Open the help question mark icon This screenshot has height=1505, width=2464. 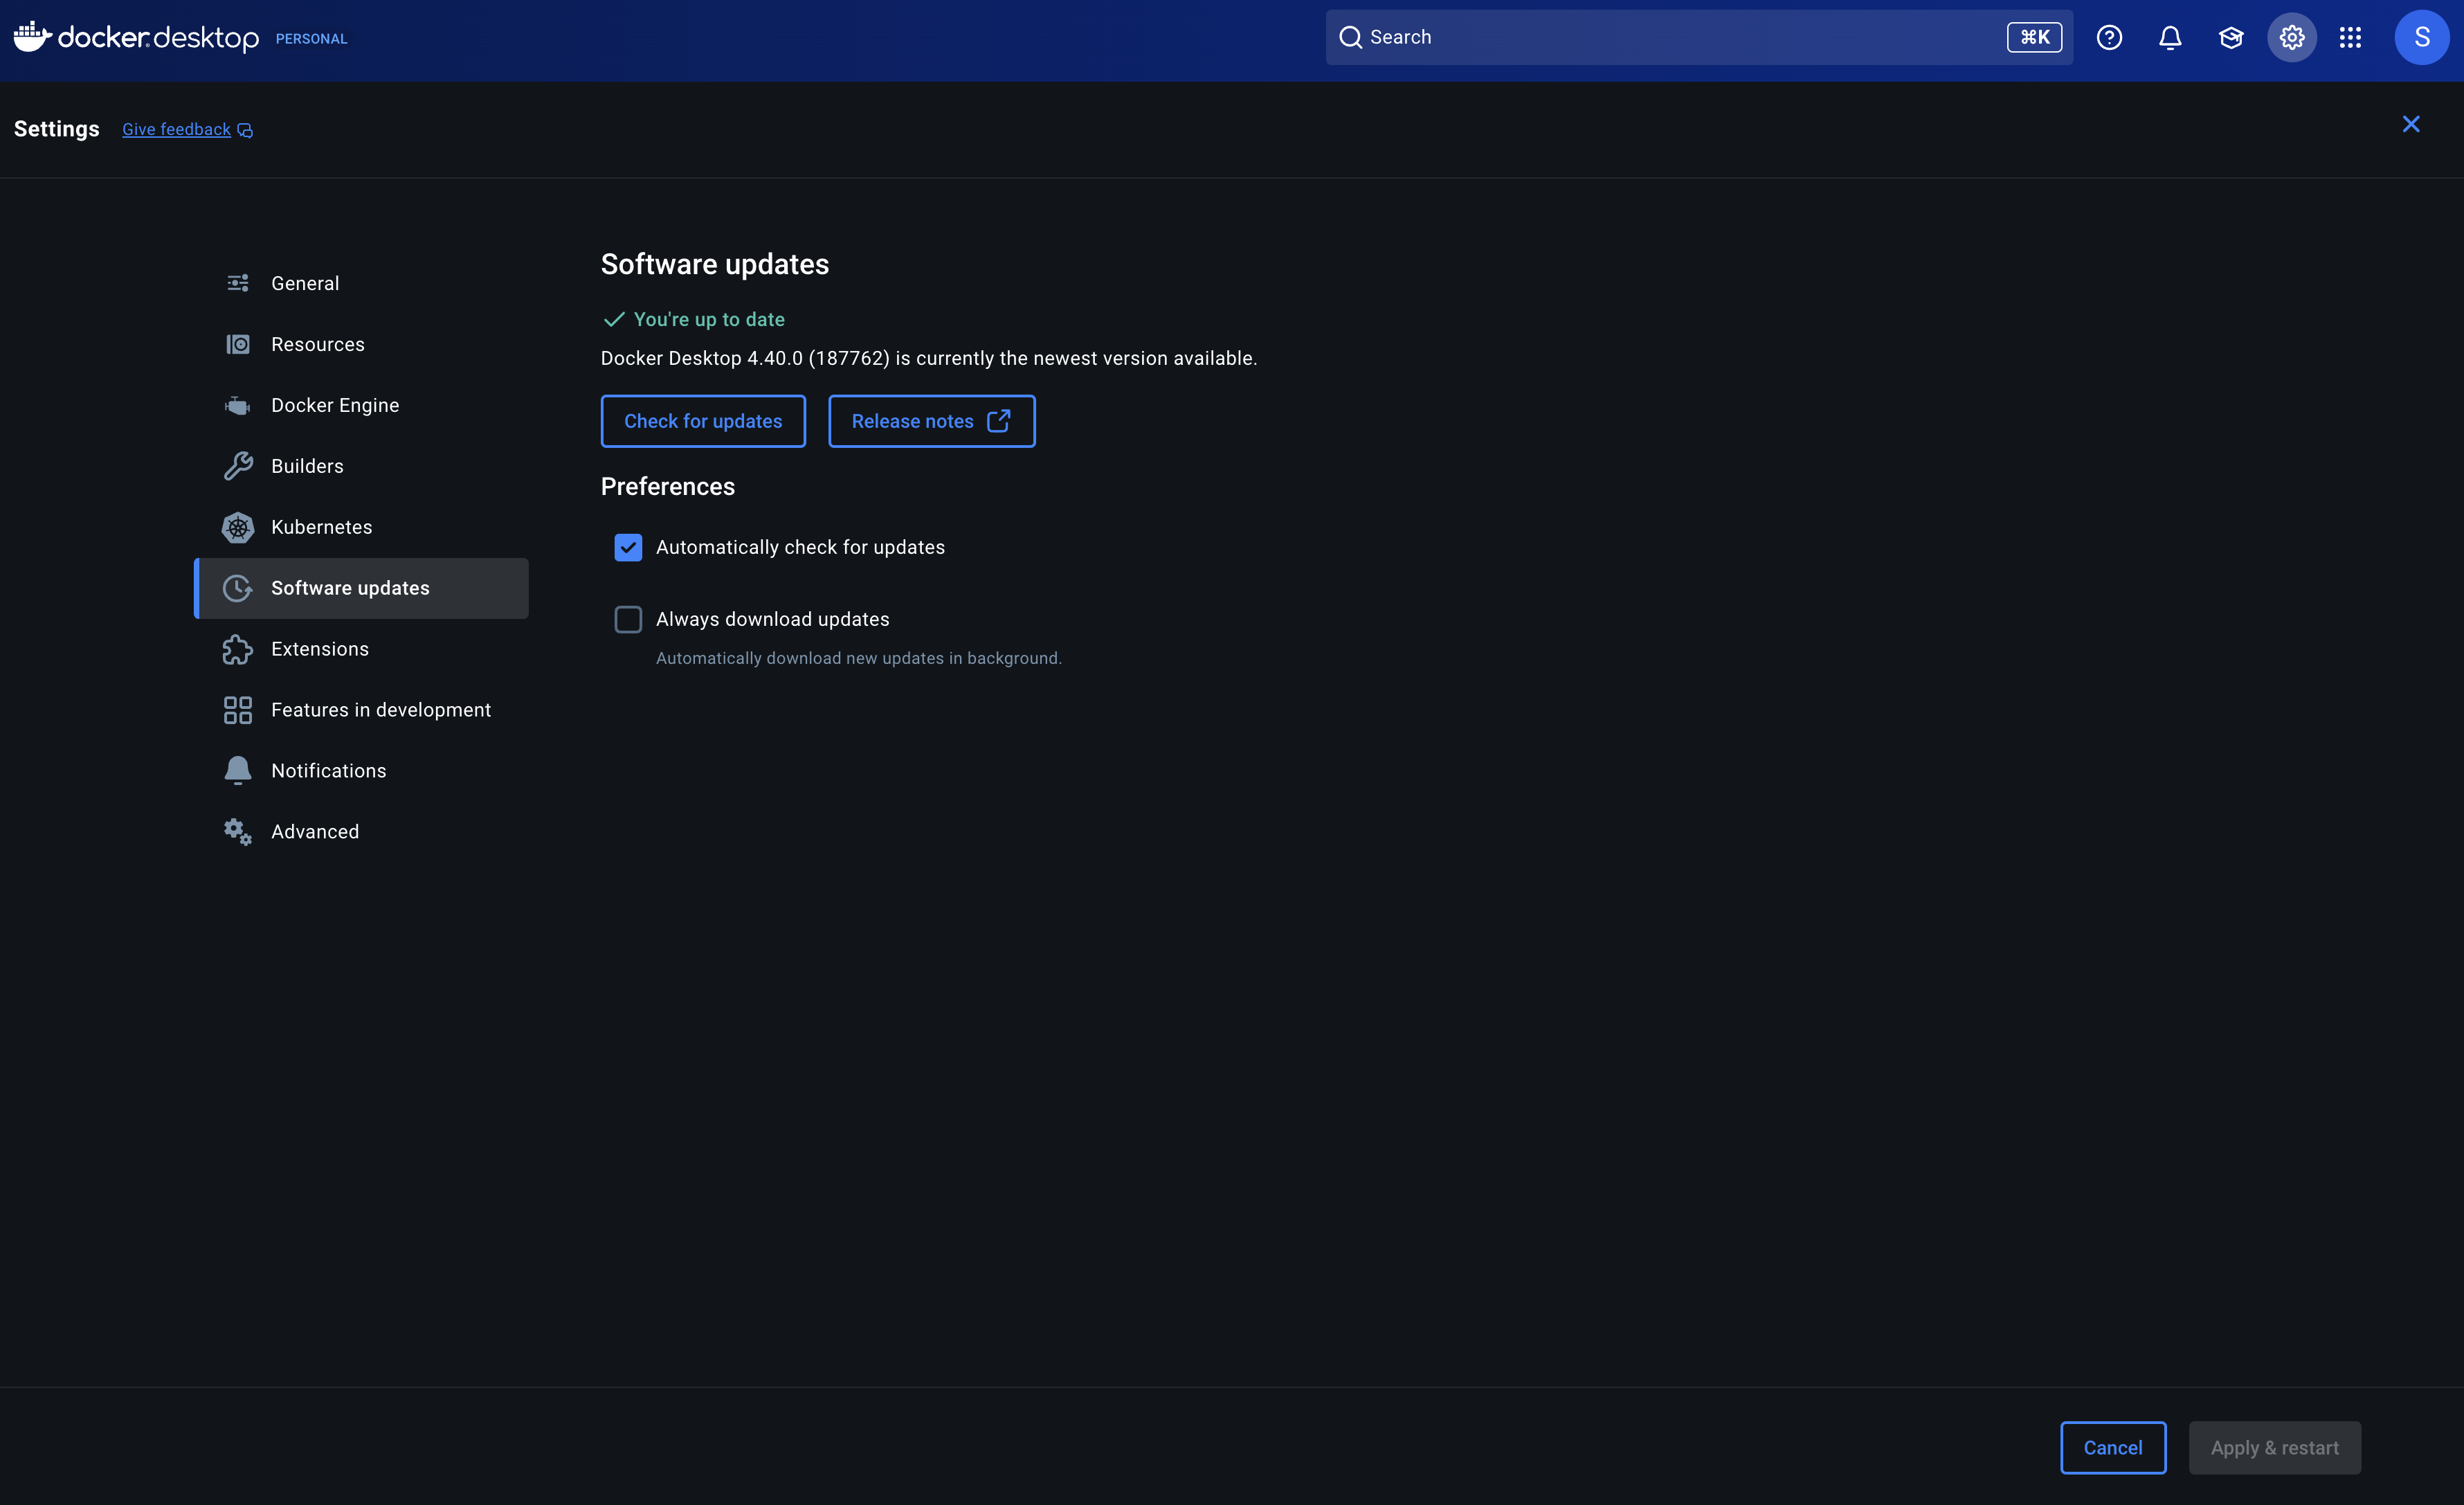(2109, 37)
